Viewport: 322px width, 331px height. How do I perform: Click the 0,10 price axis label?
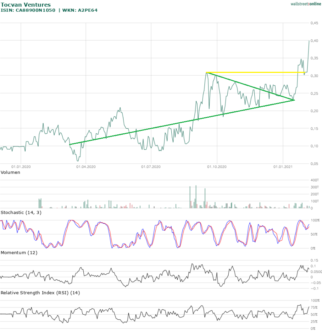(314, 146)
